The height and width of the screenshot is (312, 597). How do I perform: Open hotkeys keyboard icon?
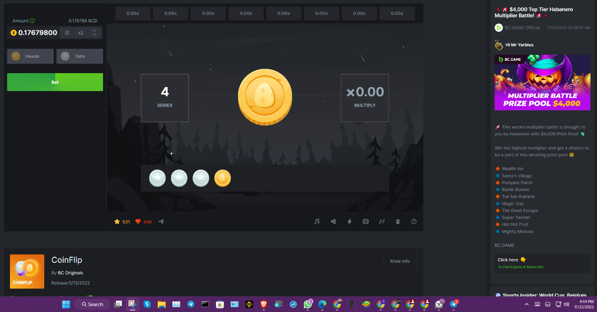(366, 221)
